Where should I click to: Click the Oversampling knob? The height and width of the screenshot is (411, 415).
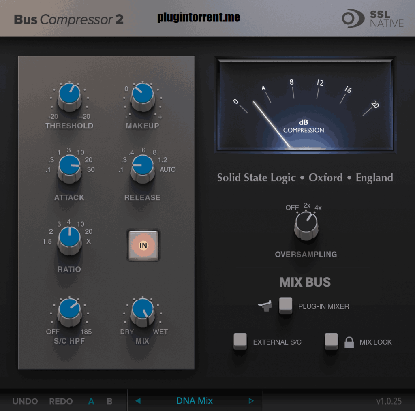point(306,226)
